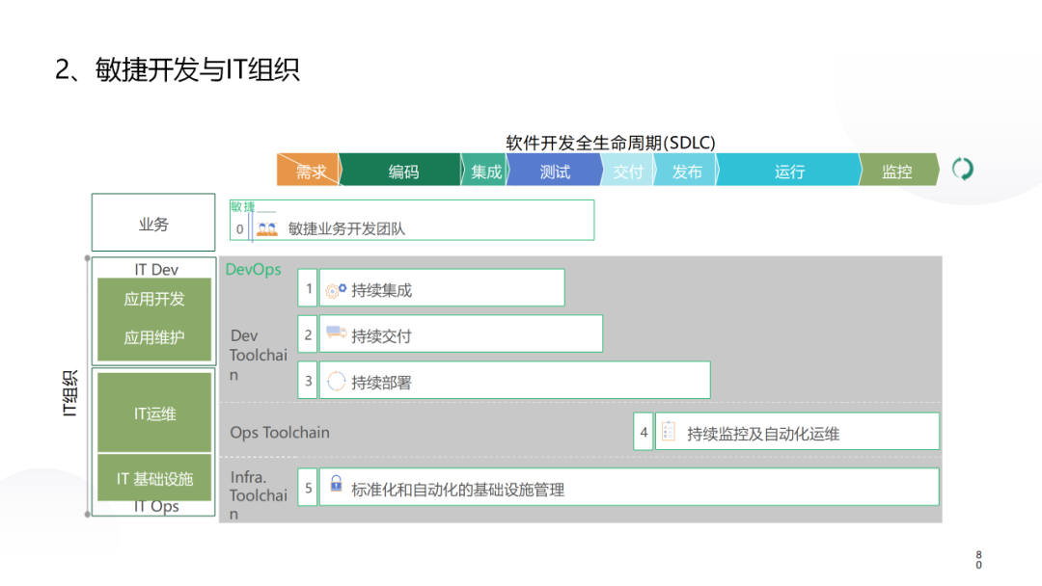Select the 需求 stage arrow

click(309, 170)
